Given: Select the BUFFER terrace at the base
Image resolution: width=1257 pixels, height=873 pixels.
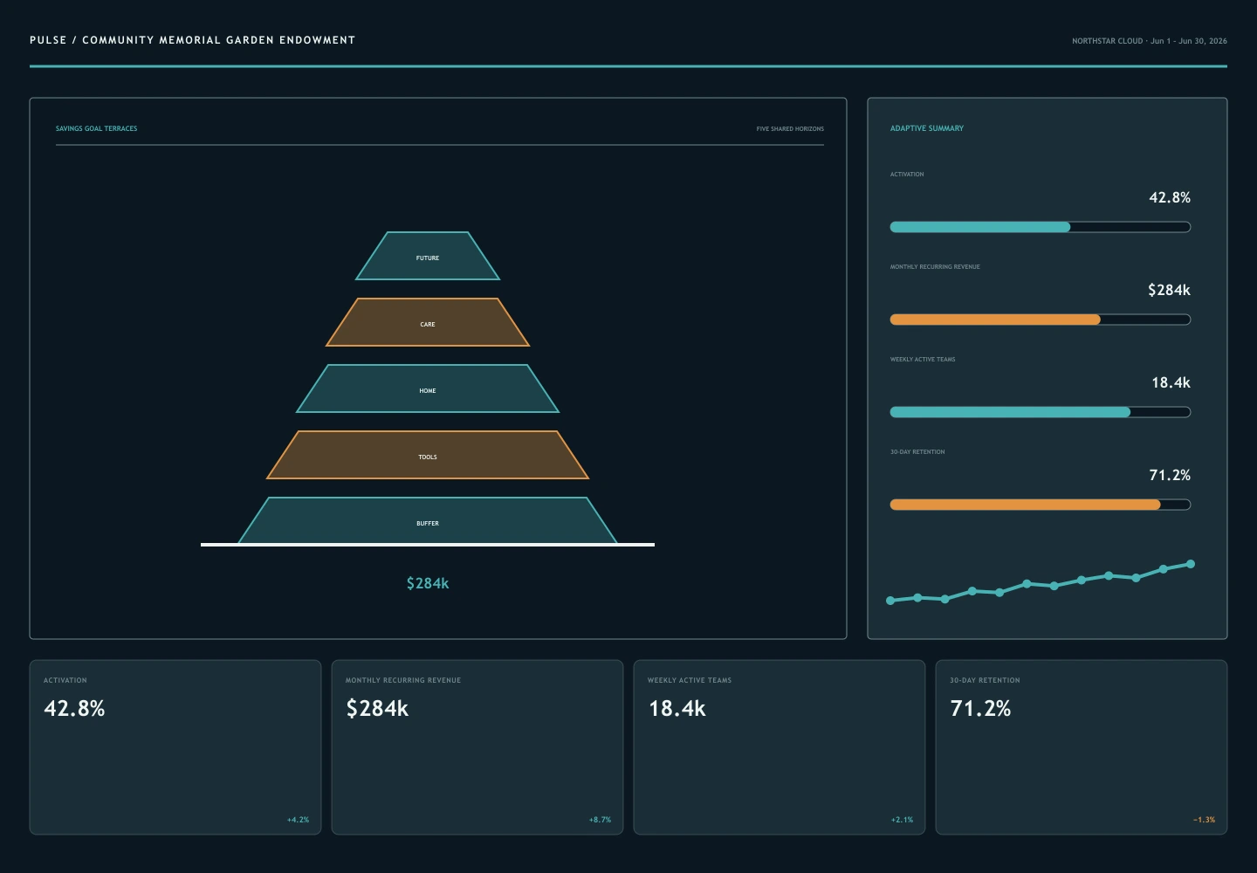Looking at the screenshot, I should (x=428, y=521).
